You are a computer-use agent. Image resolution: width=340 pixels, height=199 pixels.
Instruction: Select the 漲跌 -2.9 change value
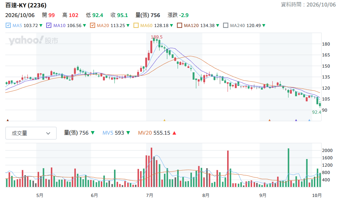click(178, 15)
